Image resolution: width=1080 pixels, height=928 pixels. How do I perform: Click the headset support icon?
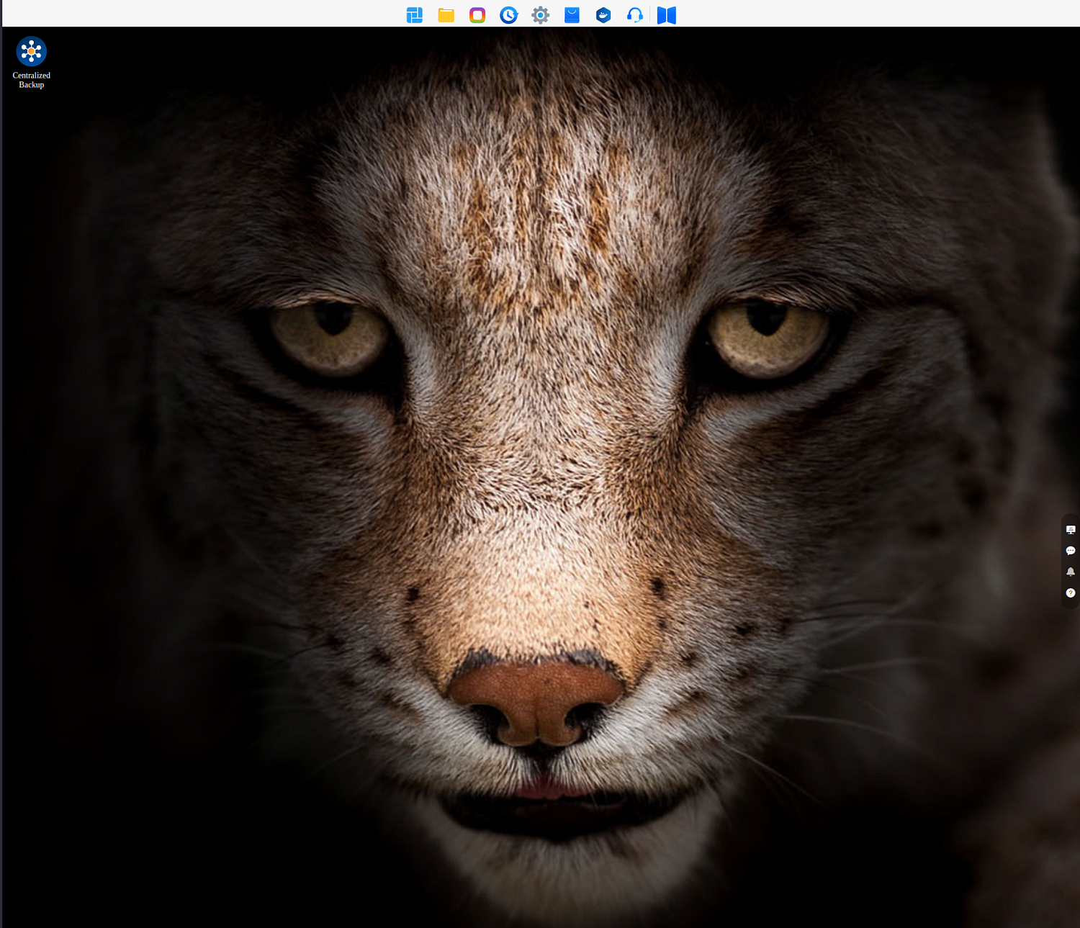coord(635,15)
